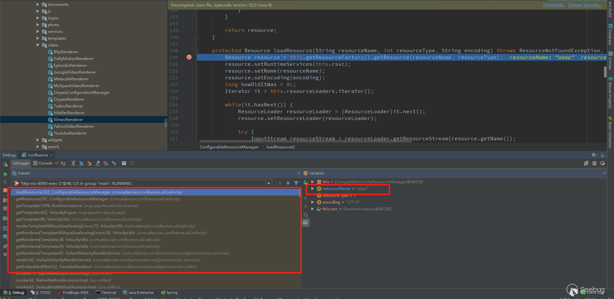Collapse the video folder in project tree
This screenshot has width=614, height=299.
(38, 45)
